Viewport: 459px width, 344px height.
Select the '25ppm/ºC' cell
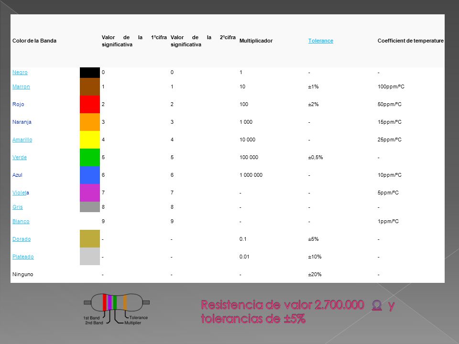click(389, 140)
